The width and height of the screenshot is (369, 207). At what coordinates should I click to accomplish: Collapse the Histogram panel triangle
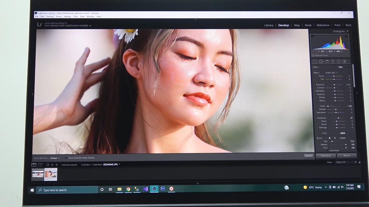pyautogui.click(x=347, y=31)
